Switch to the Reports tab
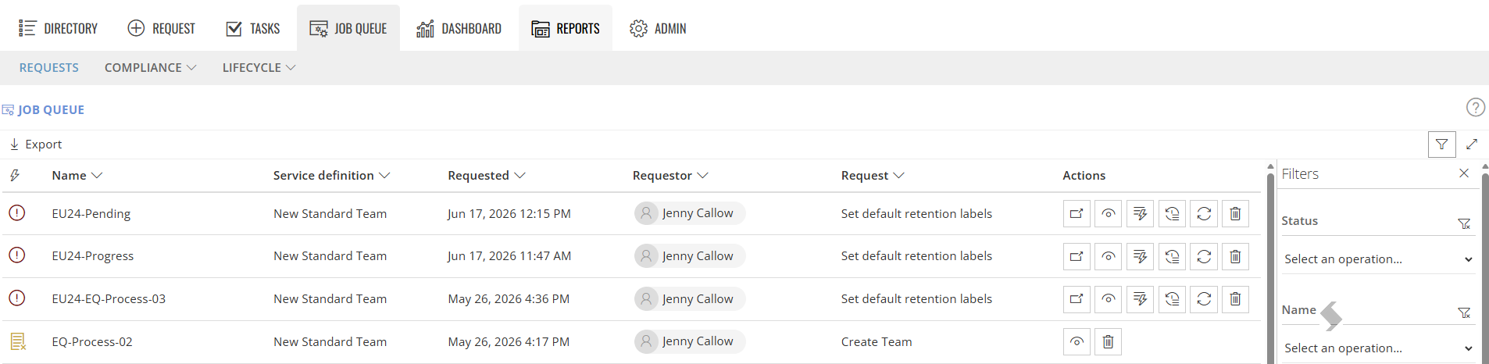 [x=566, y=28]
